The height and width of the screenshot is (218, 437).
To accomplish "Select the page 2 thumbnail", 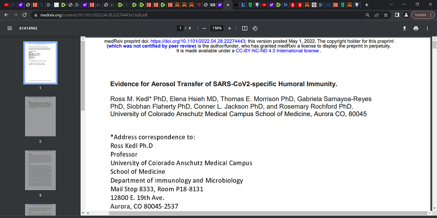I will pyautogui.click(x=40, y=116).
